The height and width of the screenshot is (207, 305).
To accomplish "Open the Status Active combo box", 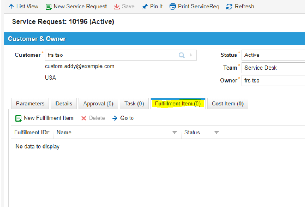I will (273, 55).
